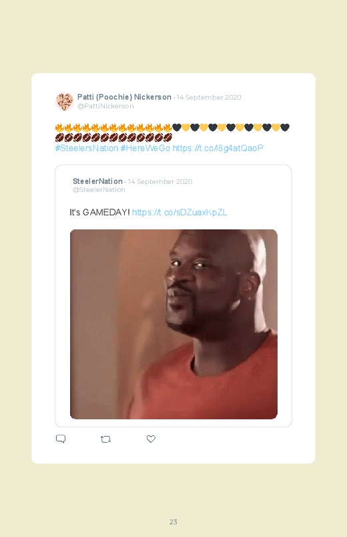
Task: Click the black and yellow heart emojis
Action: (x=231, y=128)
